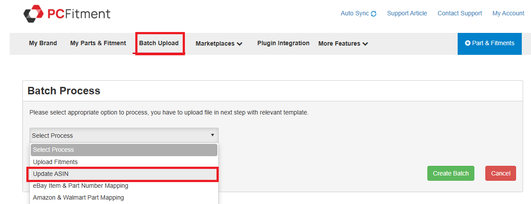Choose Upload Fitments from the list
The width and height of the screenshot is (531, 204).
55,162
